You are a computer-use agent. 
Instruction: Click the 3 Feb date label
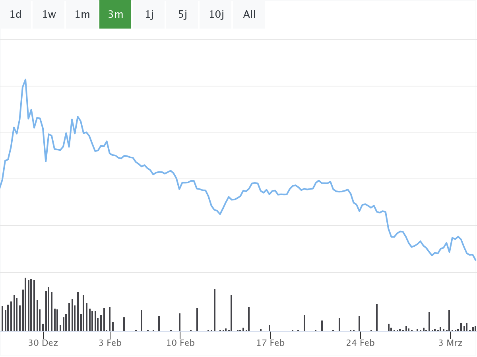(x=110, y=343)
